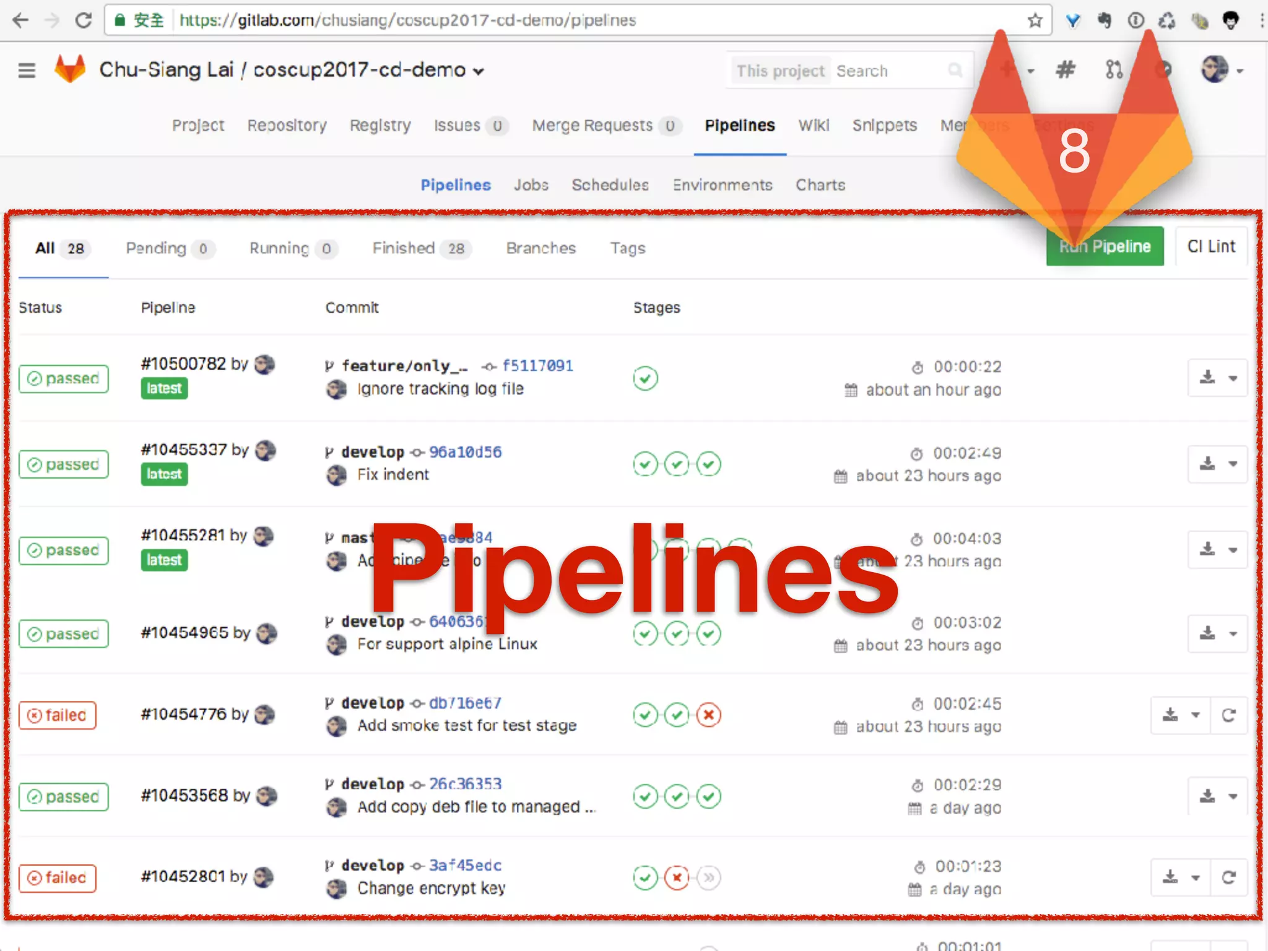
Task: Click the browser address bar URL
Action: point(407,20)
